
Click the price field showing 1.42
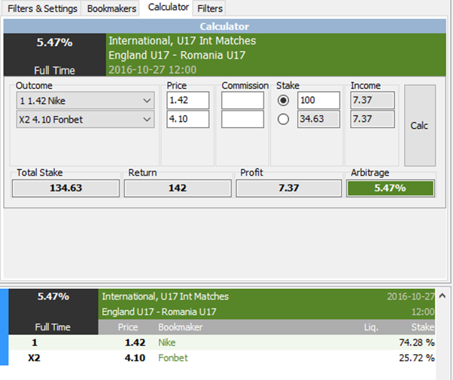coord(188,100)
